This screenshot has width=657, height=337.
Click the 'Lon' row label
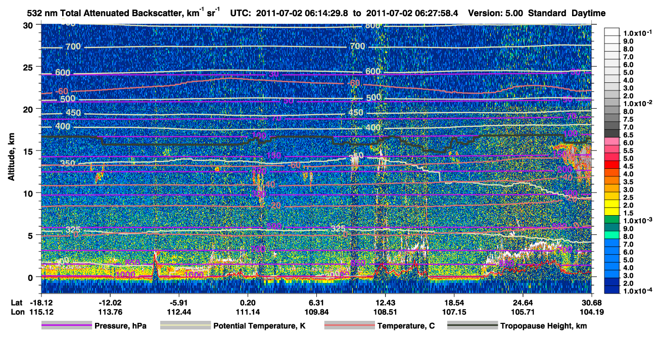[x=17, y=312]
